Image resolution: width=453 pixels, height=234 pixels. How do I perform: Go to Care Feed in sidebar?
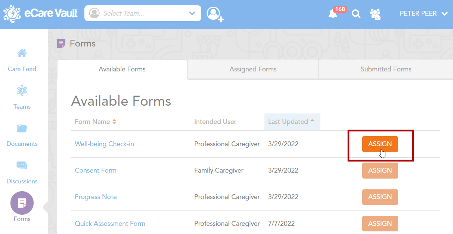click(22, 60)
